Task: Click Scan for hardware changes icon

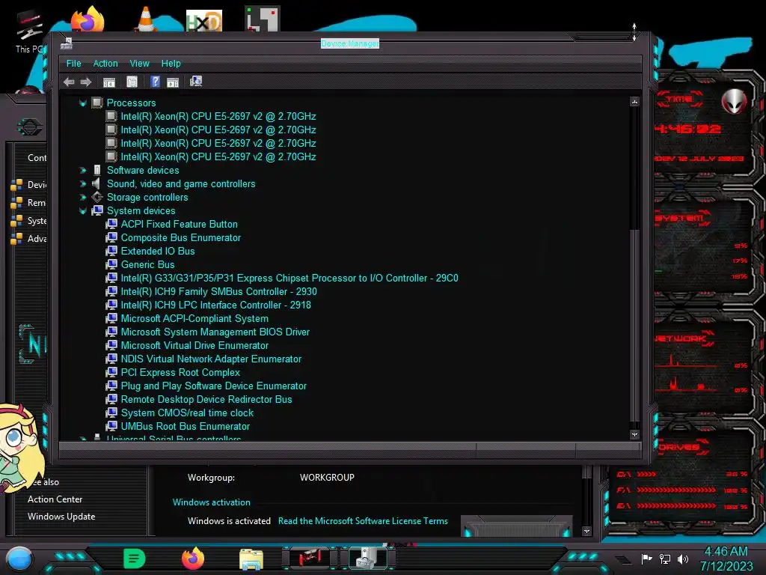Action: [196, 81]
